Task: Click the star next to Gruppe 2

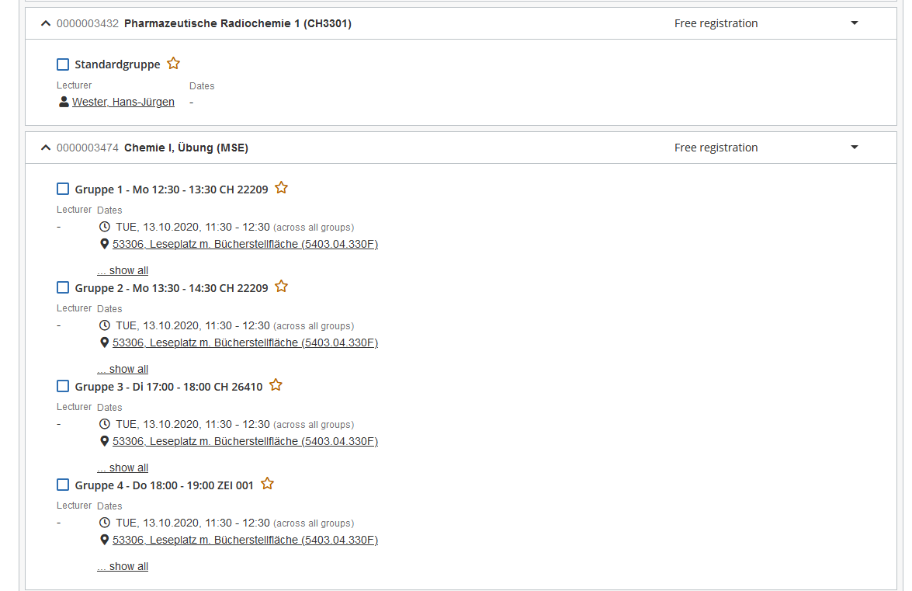Action: pos(282,287)
